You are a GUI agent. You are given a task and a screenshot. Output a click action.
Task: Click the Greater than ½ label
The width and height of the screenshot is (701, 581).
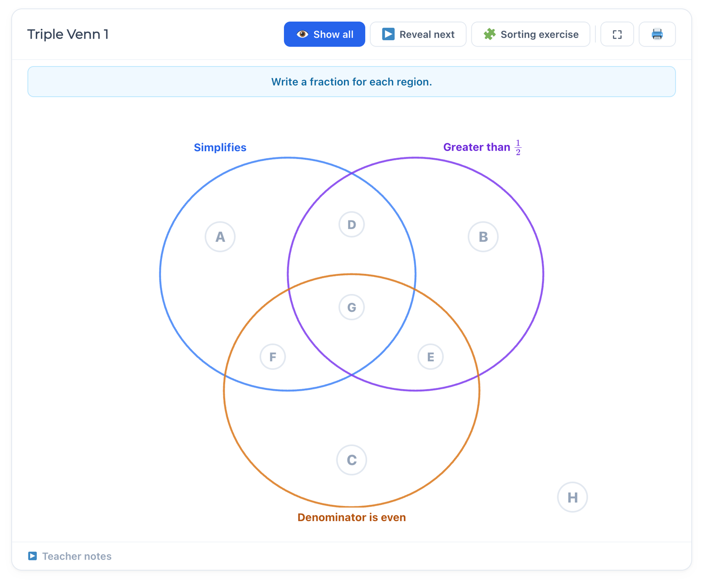click(482, 147)
